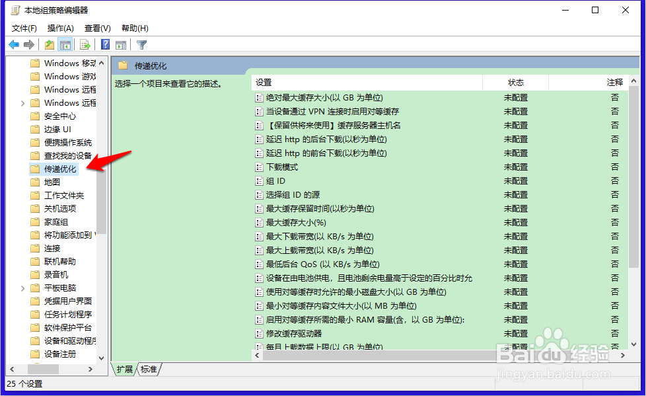Image resolution: width=646 pixels, height=396 pixels.
Task: Open the 操作(A) menu
Action: [x=61, y=28]
